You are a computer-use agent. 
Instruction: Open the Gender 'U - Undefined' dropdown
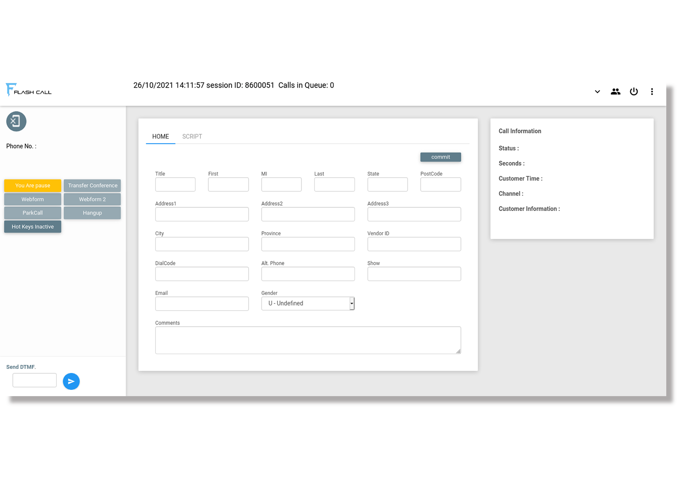pyautogui.click(x=305, y=303)
